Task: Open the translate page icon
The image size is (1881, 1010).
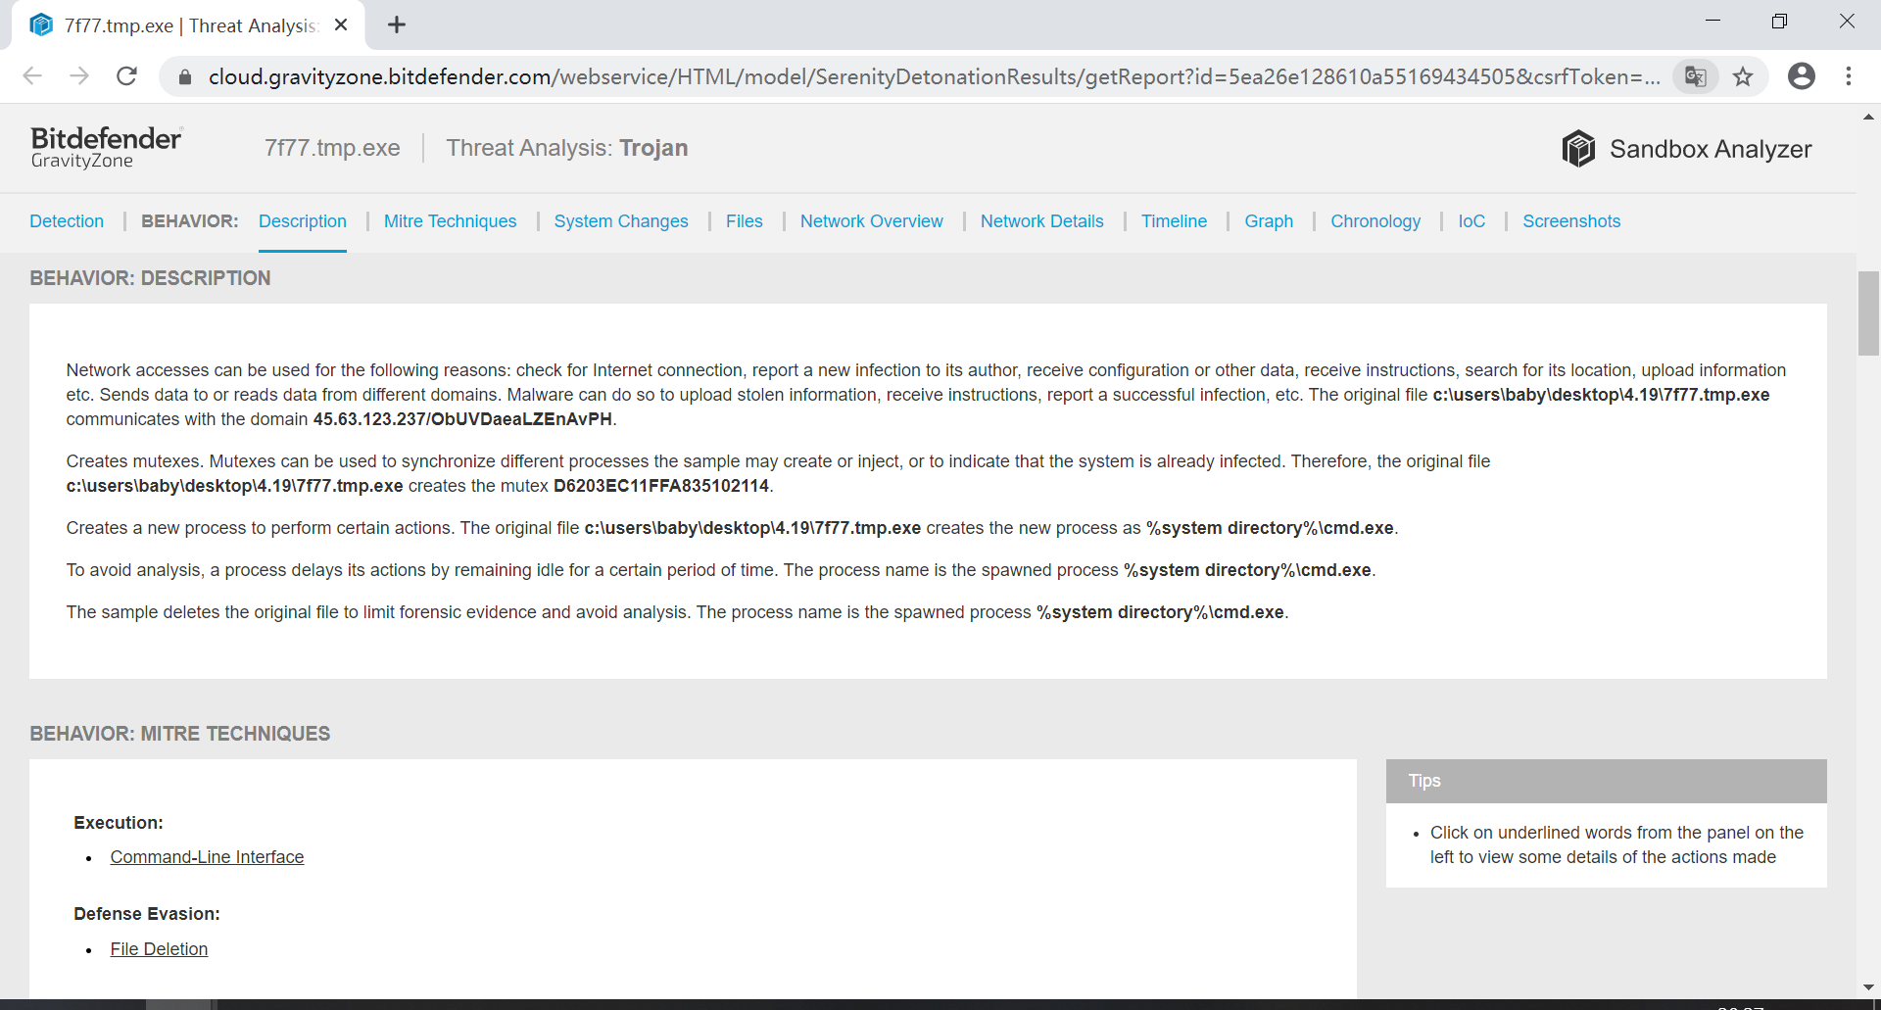Action: (1696, 76)
